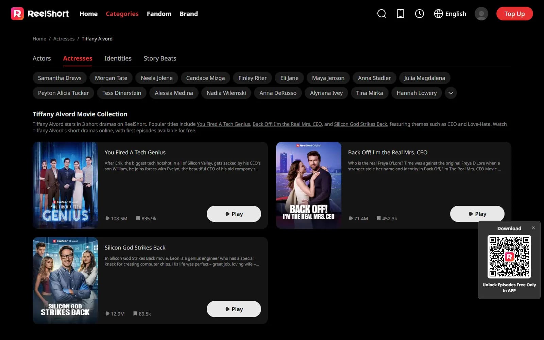Open You Fired A Tech Genius description link
This screenshot has width=544, height=340.
tap(223, 124)
